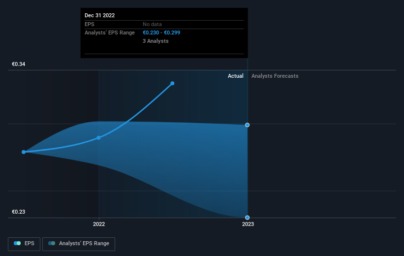This screenshot has width=404, height=256.
Task: Click the latest EPS data point on the line
Action: tap(172, 83)
